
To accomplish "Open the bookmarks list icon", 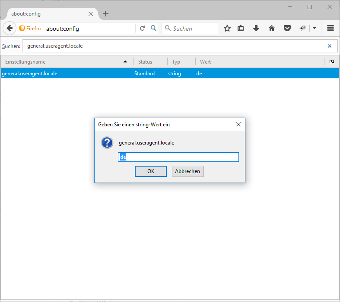I will 241,29.
